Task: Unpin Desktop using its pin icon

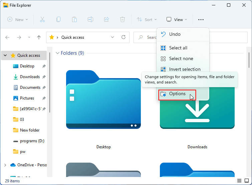Action: 44,66
